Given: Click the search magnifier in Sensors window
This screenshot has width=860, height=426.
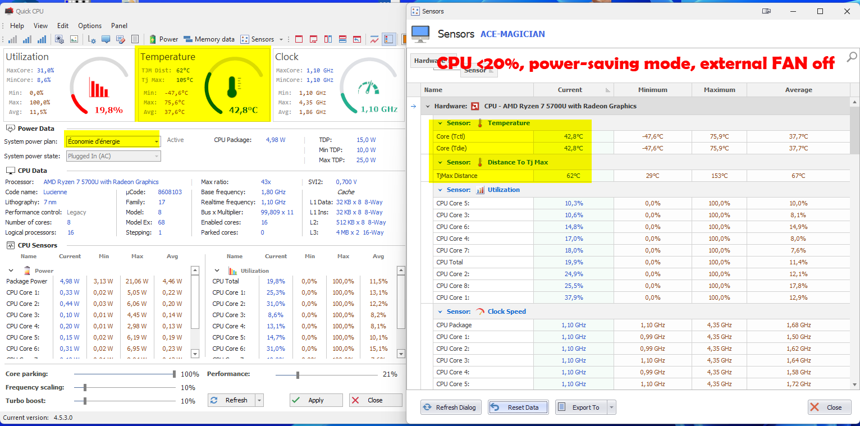Looking at the screenshot, I should [x=852, y=57].
